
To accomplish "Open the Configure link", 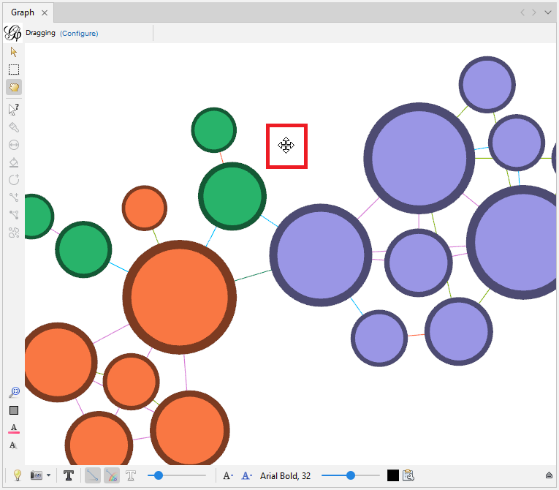I will (79, 33).
